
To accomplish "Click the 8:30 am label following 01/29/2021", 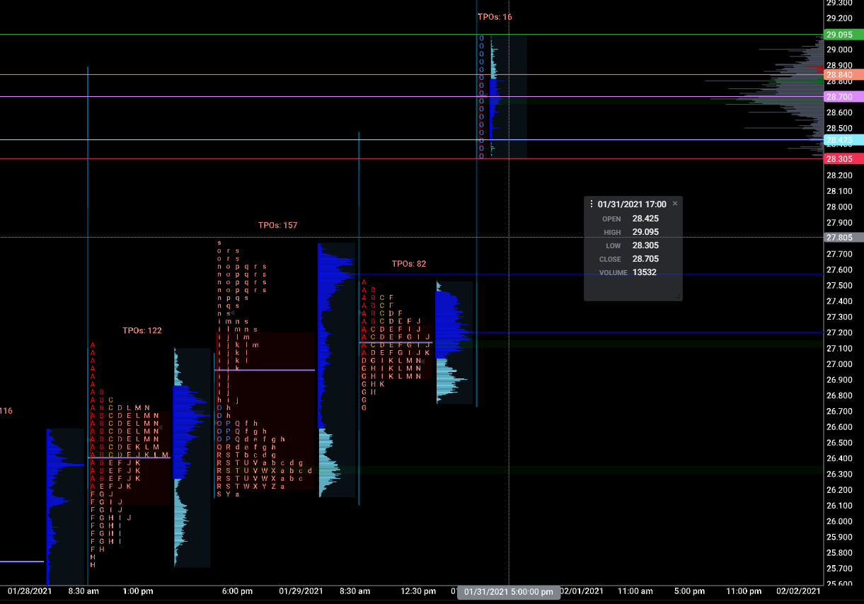I will pyautogui.click(x=355, y=591).
